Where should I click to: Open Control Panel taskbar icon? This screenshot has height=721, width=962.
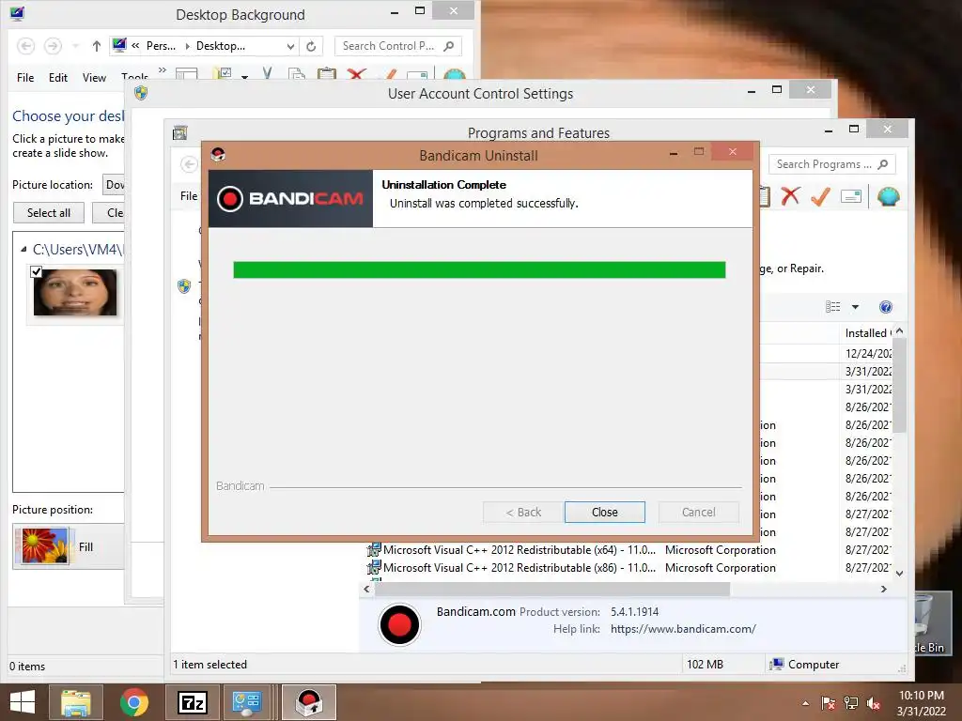tap(247, 702)
